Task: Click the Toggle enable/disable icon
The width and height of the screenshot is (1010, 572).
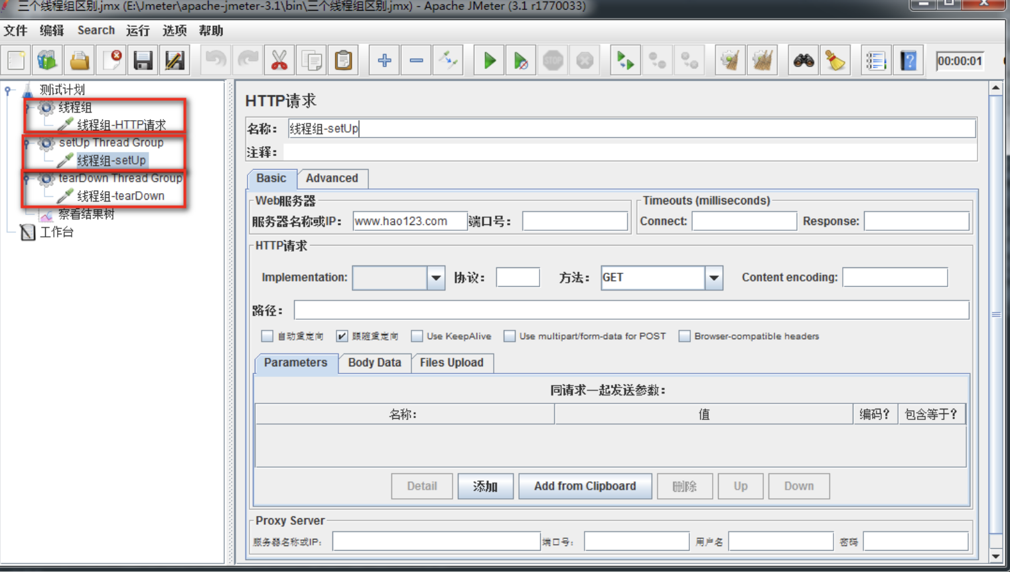Action: click(x=448, y=60)
